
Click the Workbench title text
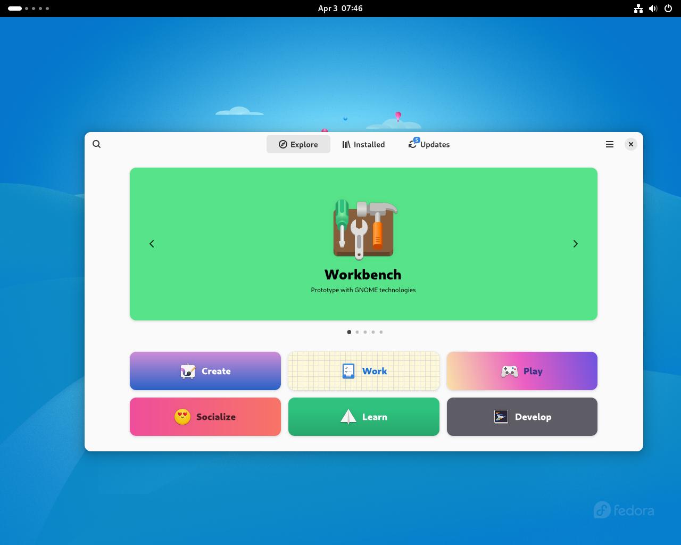coord(363,275)
